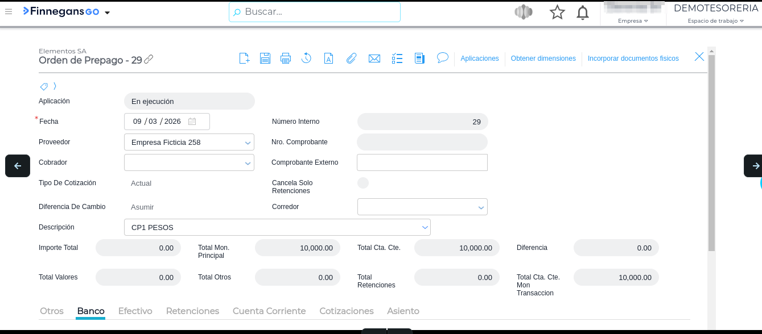762x334 pixels.
Task: Click the Obtener dimensiones link
Action: coord(543,59)
